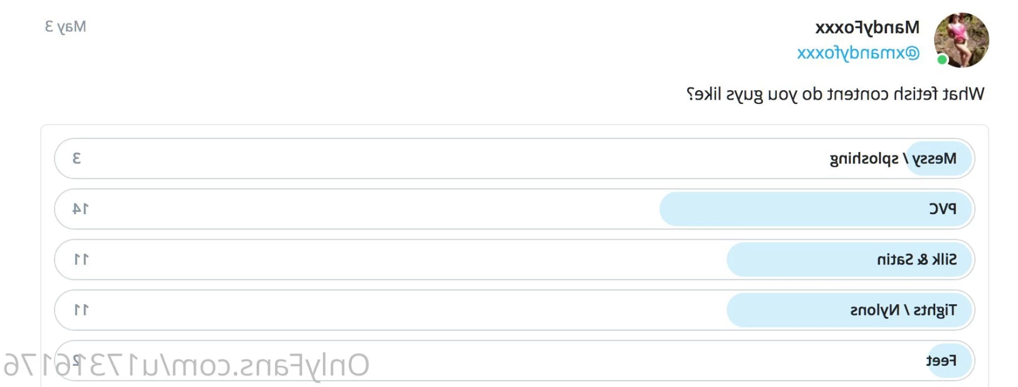Click the blue Tights / Nylons result bar

849,310
